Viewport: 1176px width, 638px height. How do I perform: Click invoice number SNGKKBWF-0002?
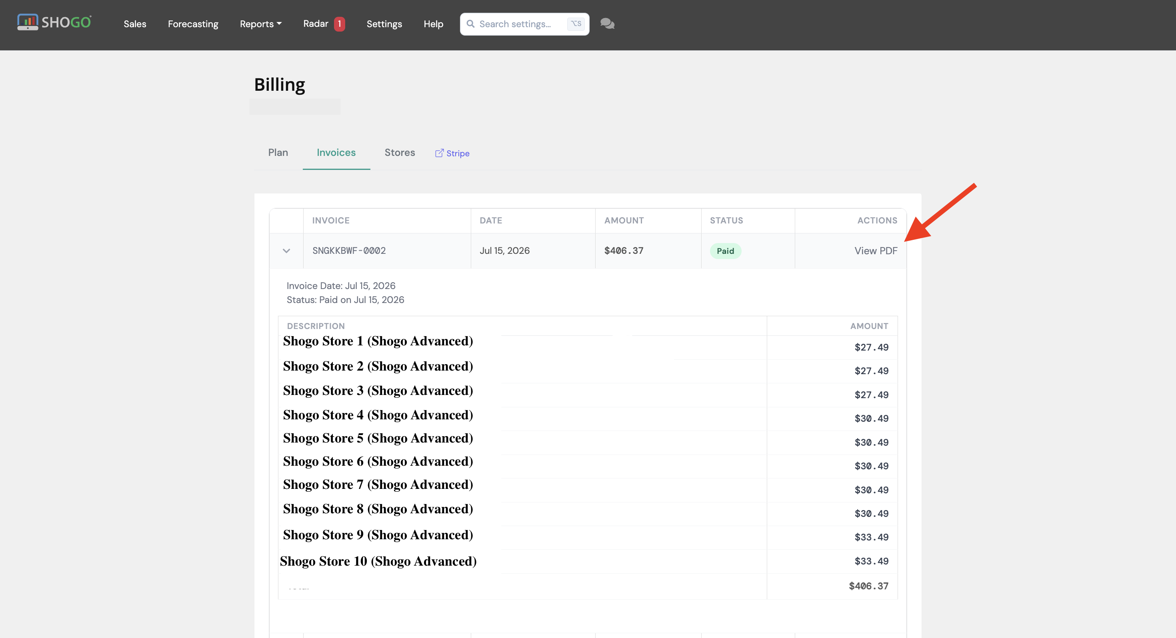(x=349, y=251)
